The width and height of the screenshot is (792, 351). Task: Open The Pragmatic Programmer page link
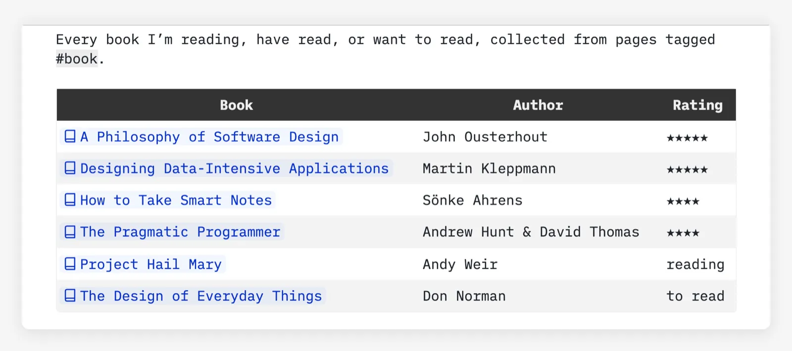172,232
